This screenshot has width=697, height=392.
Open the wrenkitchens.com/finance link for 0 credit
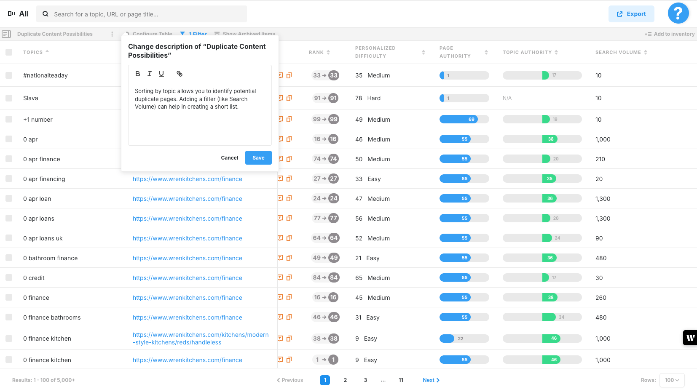(188, 278)
